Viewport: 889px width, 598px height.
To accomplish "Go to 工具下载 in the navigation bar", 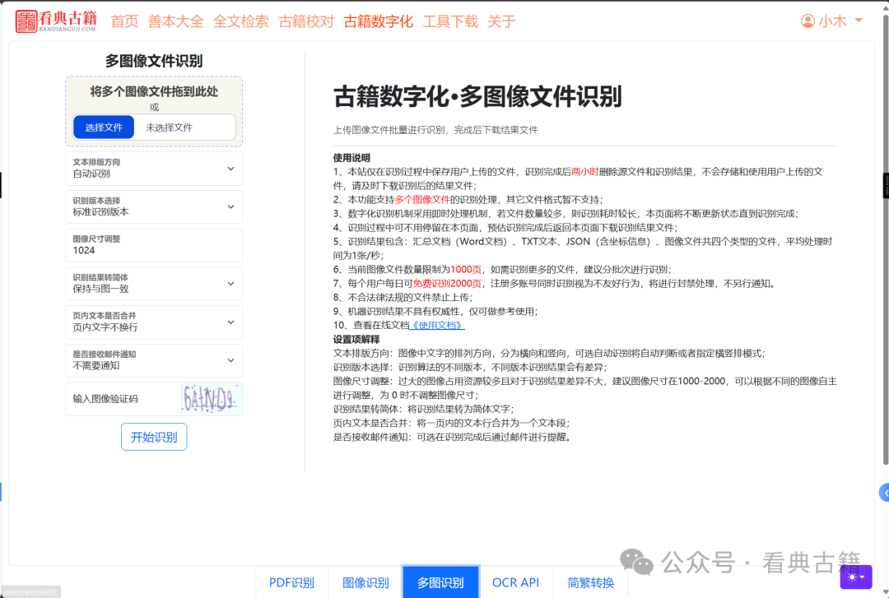I will (x=449, y=22).
